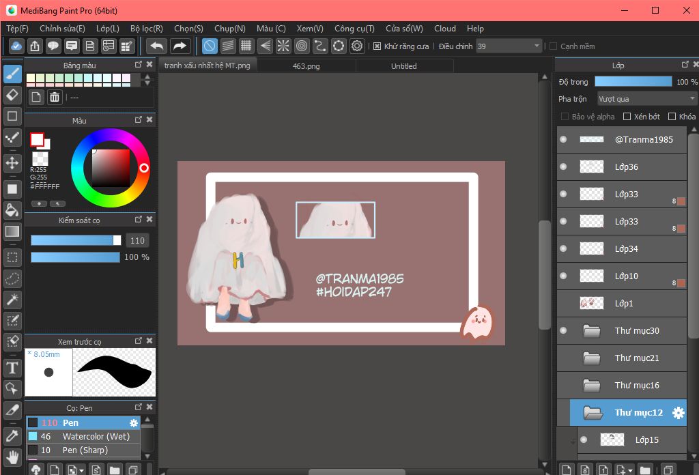Toggle Xén bớt checkbox
This screenshot has width=699, height=475.
pyautogui.click(x=627, y=116)
